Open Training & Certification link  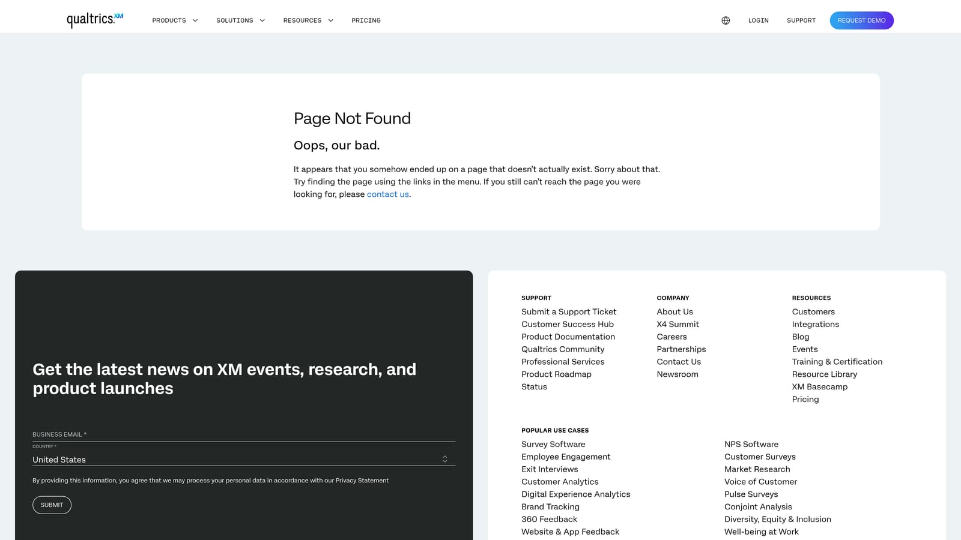pyautogui.click(x=837, y=362)
